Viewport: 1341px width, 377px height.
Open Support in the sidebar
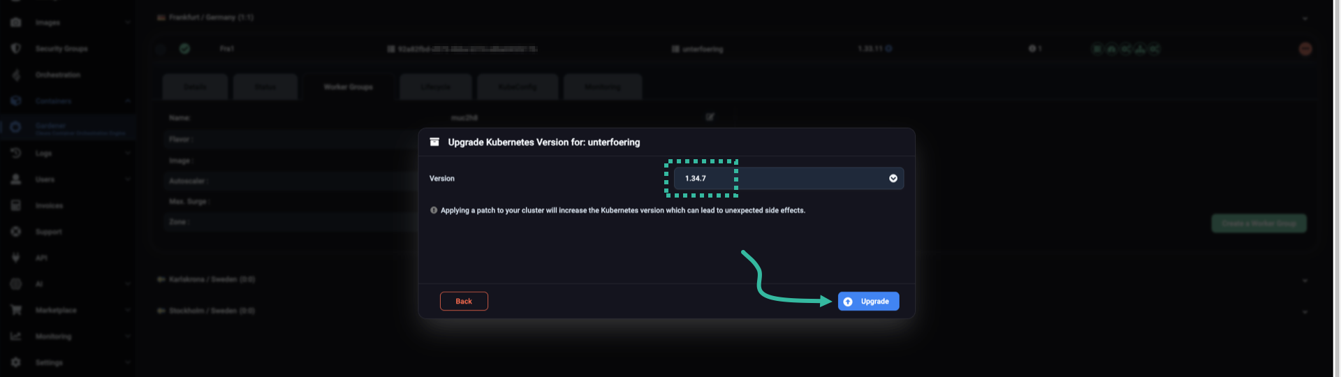pos(49,232)
